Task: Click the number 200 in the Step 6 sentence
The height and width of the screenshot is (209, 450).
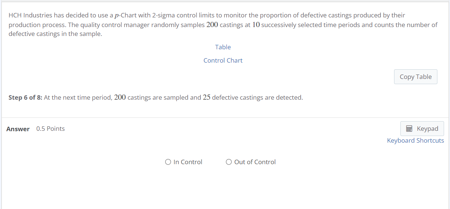Action: (x=120, y=97)
